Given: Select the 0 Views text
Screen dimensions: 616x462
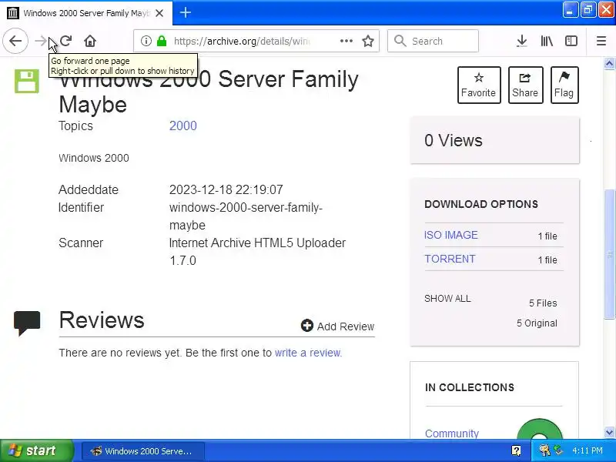Looking at the screenshot, I should tap(454, 140).
